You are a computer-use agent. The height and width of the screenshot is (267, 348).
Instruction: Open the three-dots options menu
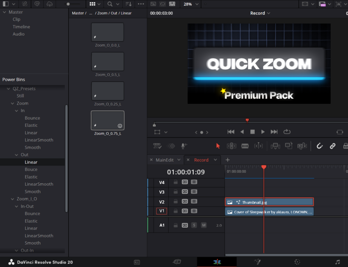141,4
